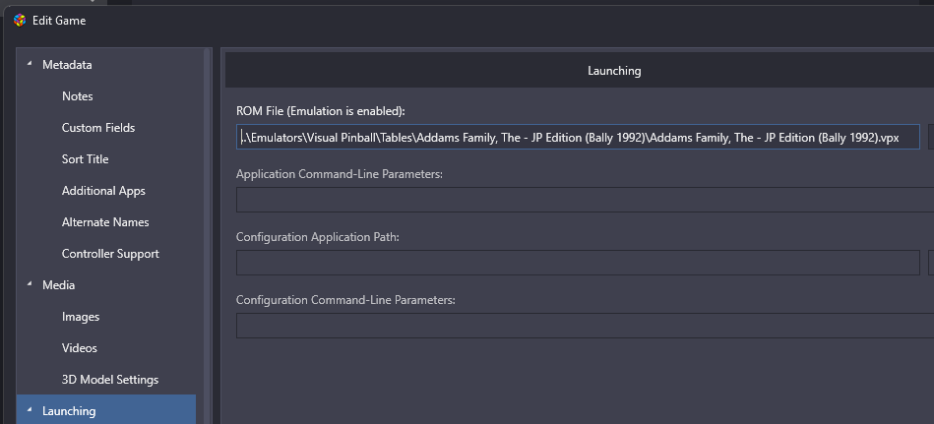Open 3D Model Settings page
The image size is (934, 424).
point(110,380)
